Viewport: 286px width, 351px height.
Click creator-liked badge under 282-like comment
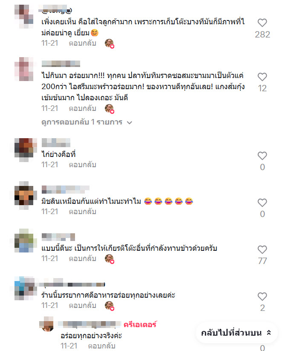click(110, 44)
